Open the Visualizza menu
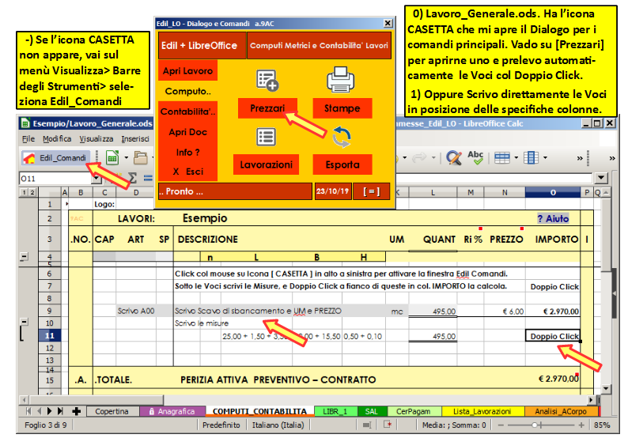This screenshot has height=442, width=628. coord(96,138)
